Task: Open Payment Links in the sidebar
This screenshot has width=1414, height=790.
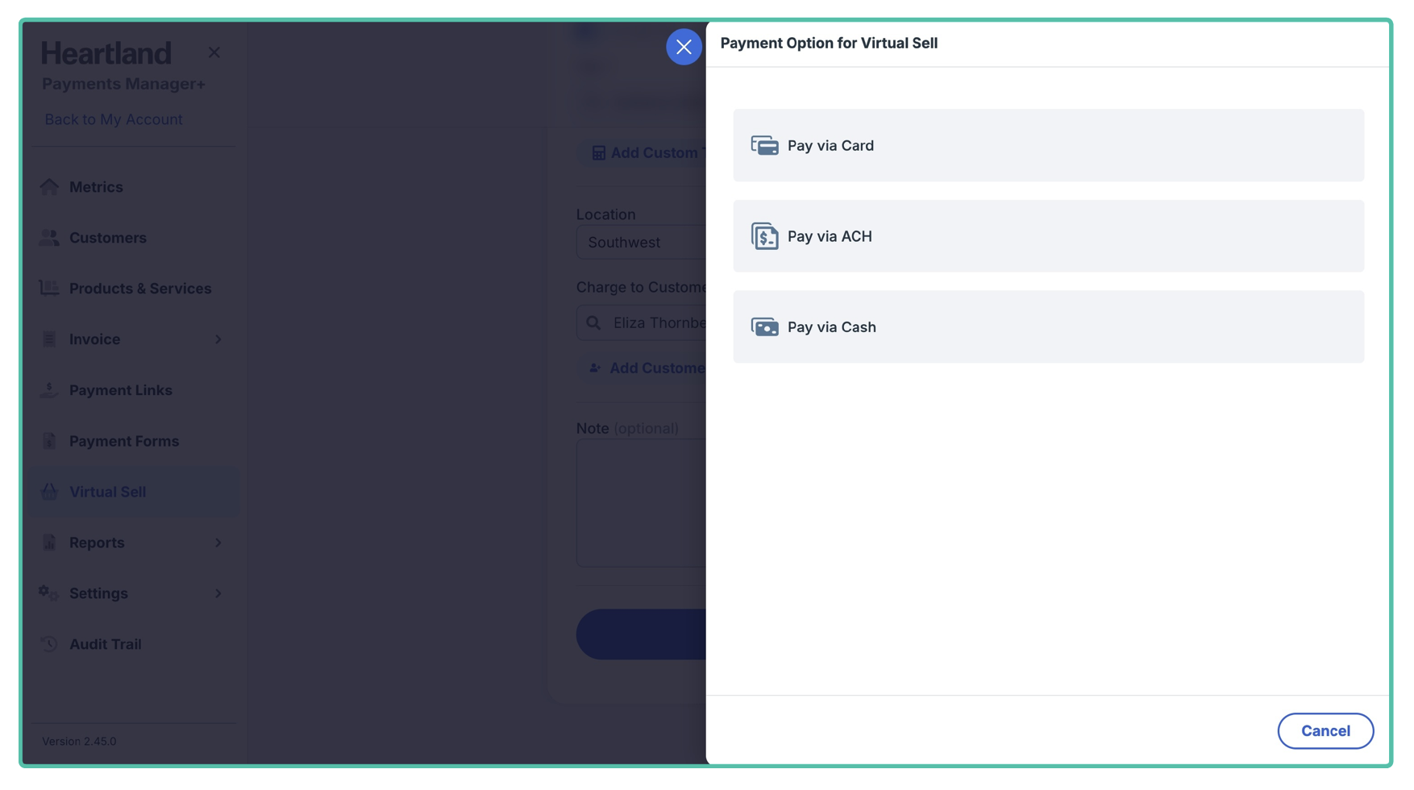Action: [120, 390]
